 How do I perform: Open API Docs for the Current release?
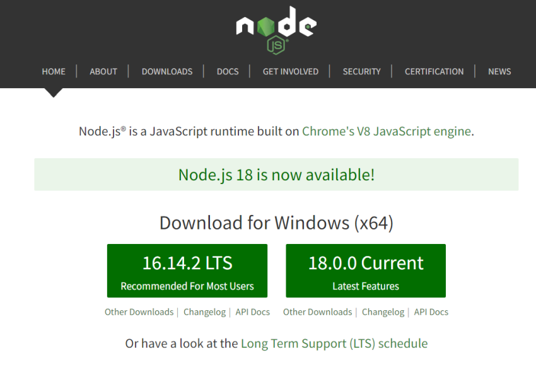431,311
